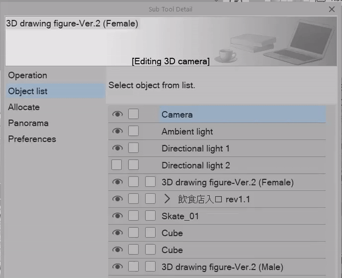
Task: Switch to the Allocate category
Action: coord(24,107)
